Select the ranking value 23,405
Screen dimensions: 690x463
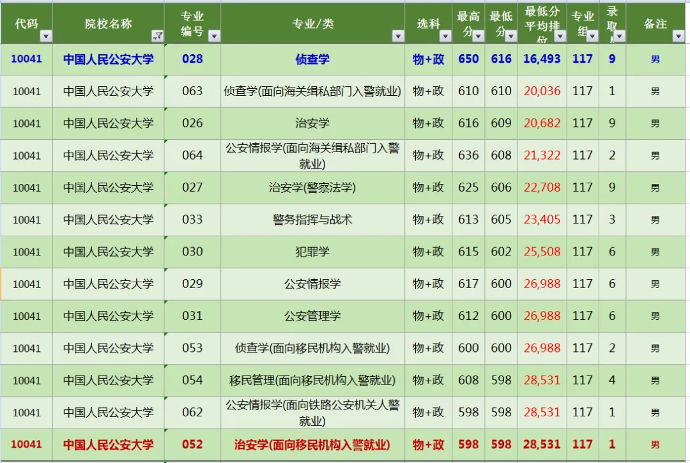[542, 220]
